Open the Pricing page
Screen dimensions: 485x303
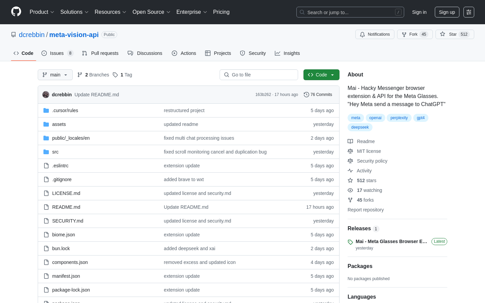point(221,12)
